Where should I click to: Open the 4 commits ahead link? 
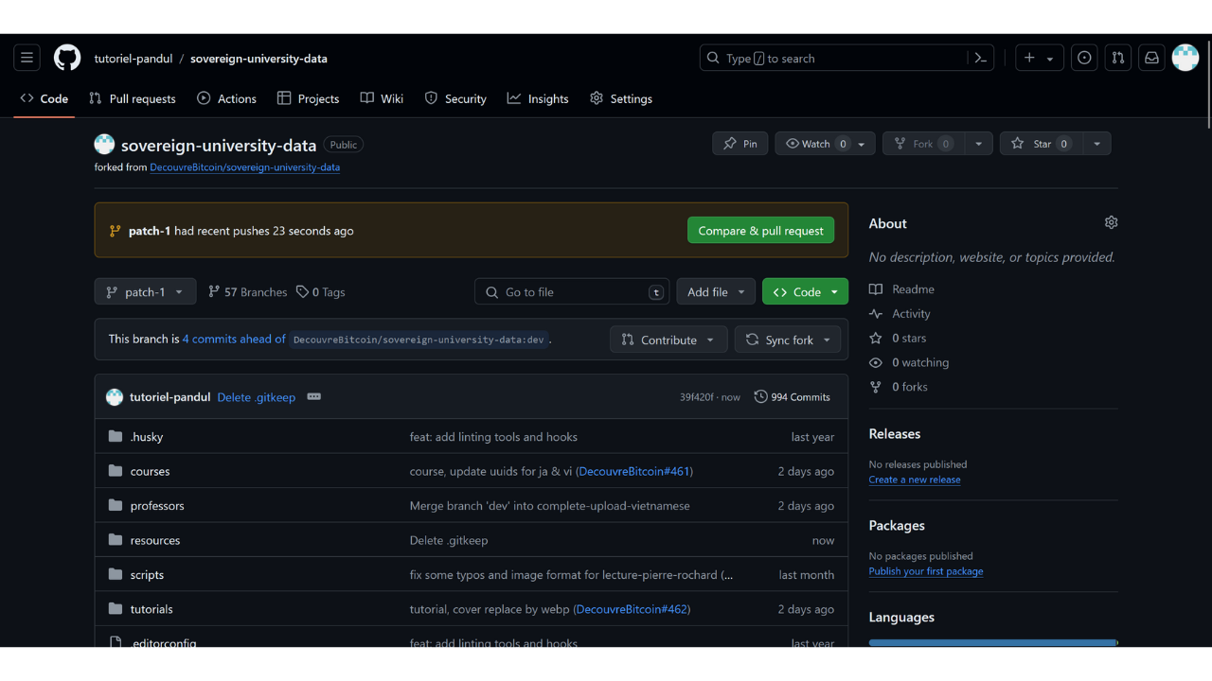pos(234,339)
